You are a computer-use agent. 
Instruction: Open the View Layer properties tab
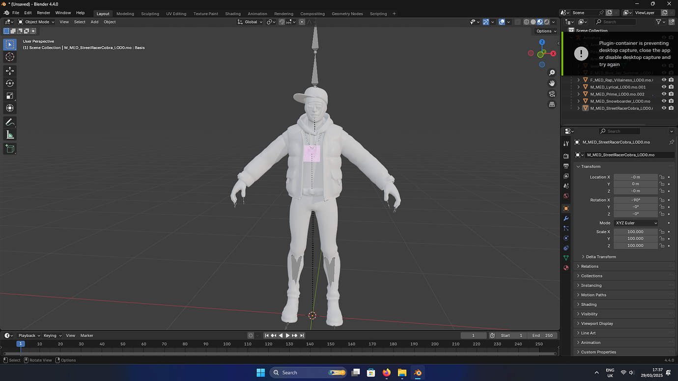click(x=566, y=176)
